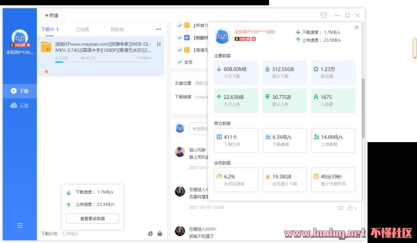Viewport: 417px width, 243px height.
Task: Open the three-dot more options menu
Action: 159,30
